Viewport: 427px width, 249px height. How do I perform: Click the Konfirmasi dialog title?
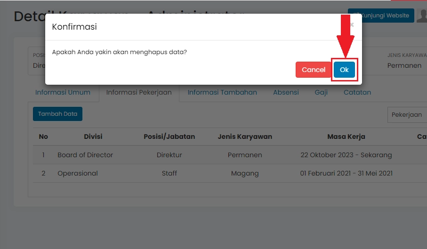click(x=74, y=27)
